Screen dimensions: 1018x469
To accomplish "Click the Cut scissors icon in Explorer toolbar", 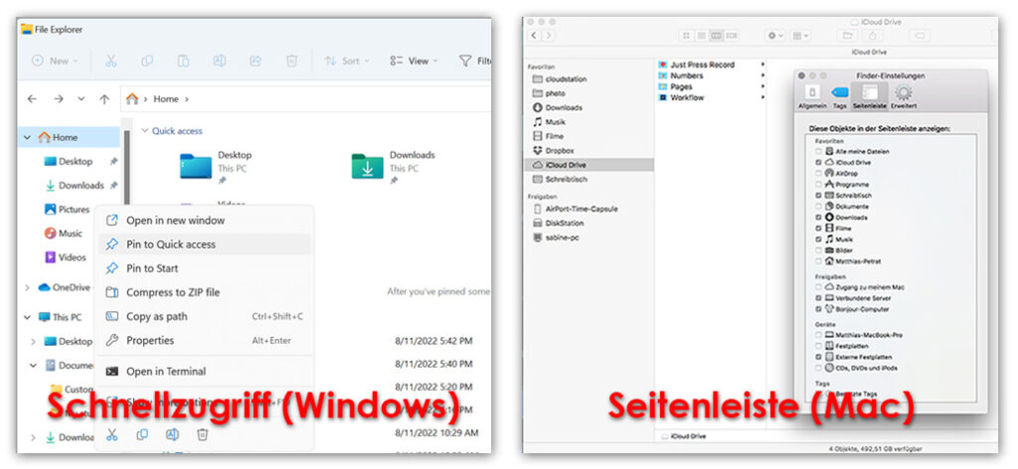I will pos(111,61).
